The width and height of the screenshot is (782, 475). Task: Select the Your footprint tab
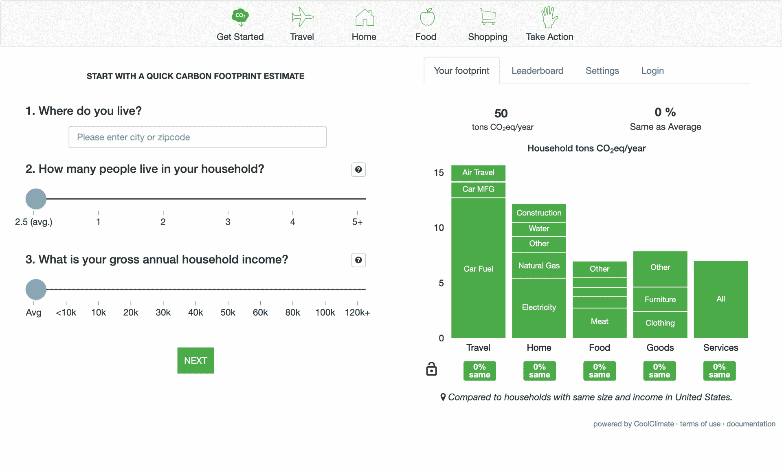[x=461, y=70]
